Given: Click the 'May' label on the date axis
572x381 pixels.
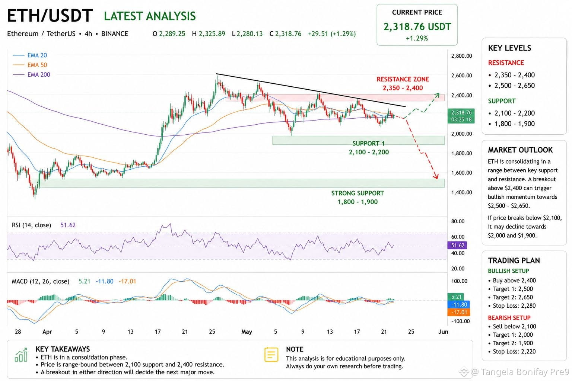Looking at the screenshot, I should (x=247, y=332).
